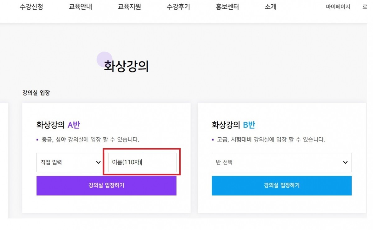
Task: Click the 홍보센터 menu item
Action: [x=227, y=7]
